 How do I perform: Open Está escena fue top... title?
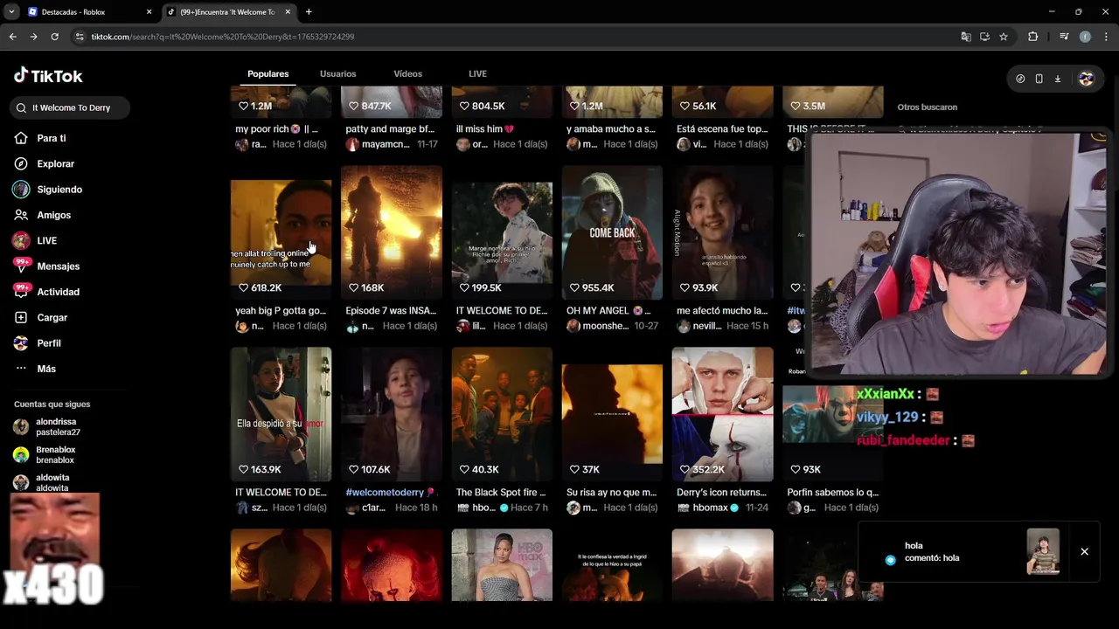(x=722, y=129)
